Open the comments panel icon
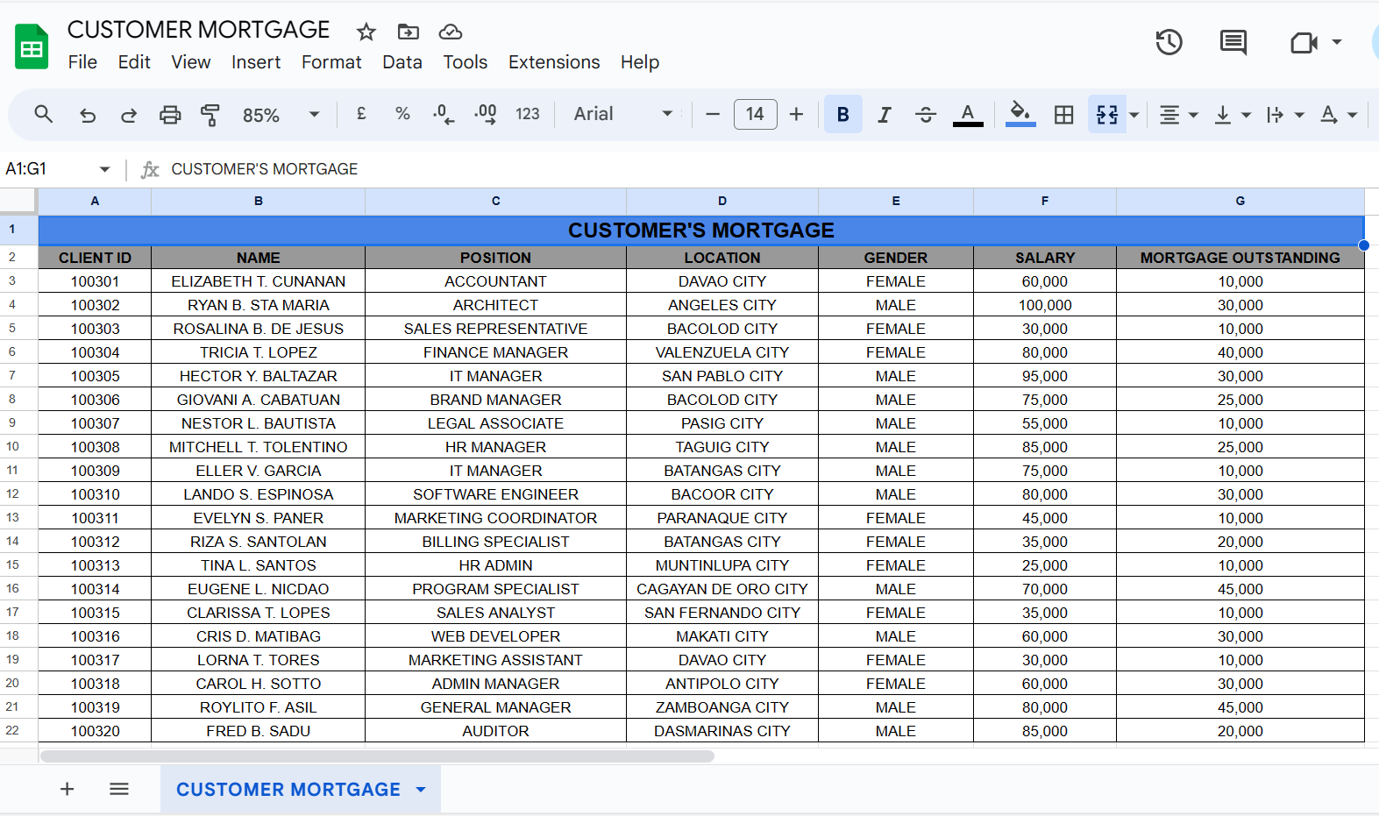Image resolution: width=1379 pixels, height=816 pixels. click(1233, 42)
